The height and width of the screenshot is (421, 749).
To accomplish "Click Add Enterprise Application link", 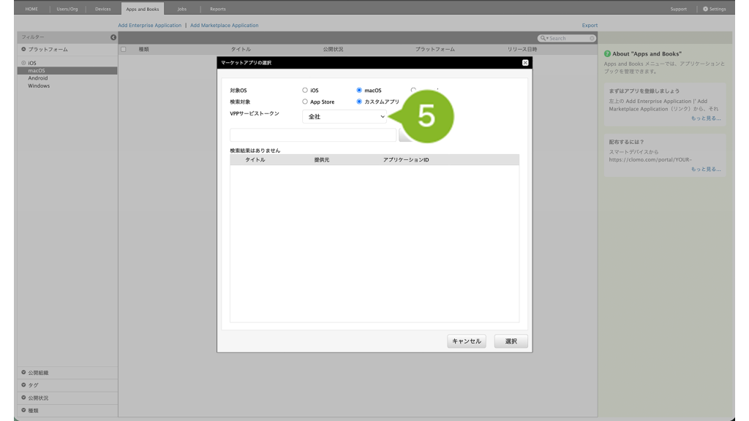I will click(x=149, y=26).
